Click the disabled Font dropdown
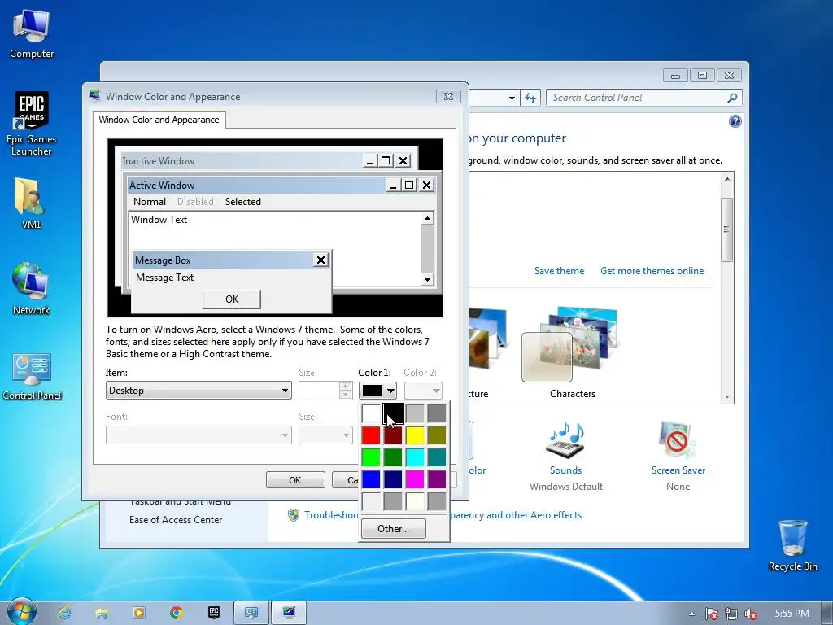833x625 pixels. (198, 435)
